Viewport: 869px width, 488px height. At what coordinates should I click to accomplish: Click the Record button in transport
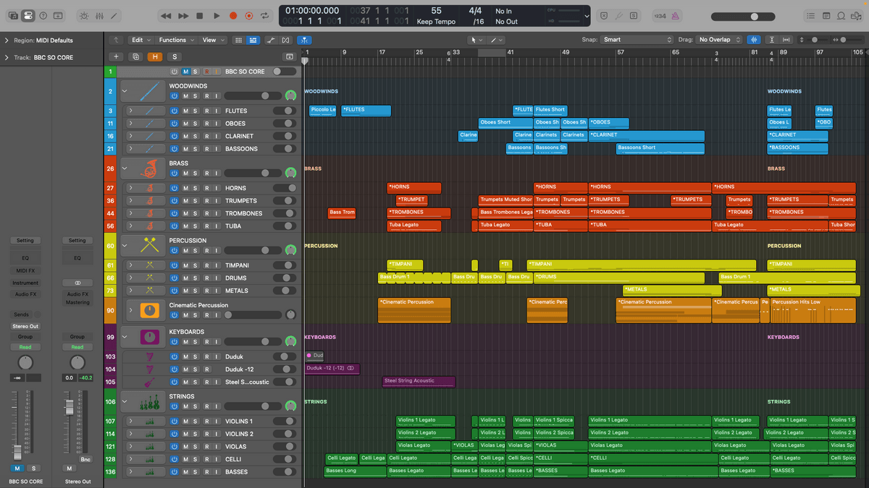point(233,16)
